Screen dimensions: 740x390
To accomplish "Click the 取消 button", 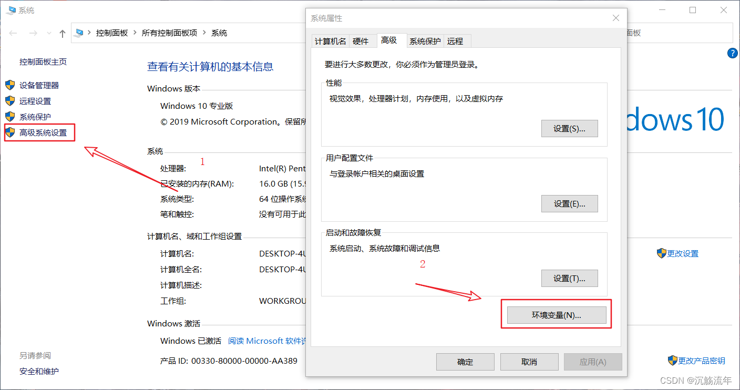I will point(529,362).
